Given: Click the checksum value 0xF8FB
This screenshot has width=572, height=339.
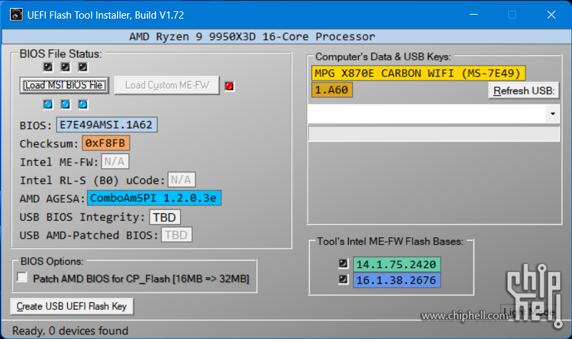Looking at the screenshot, I should point(106,143).
